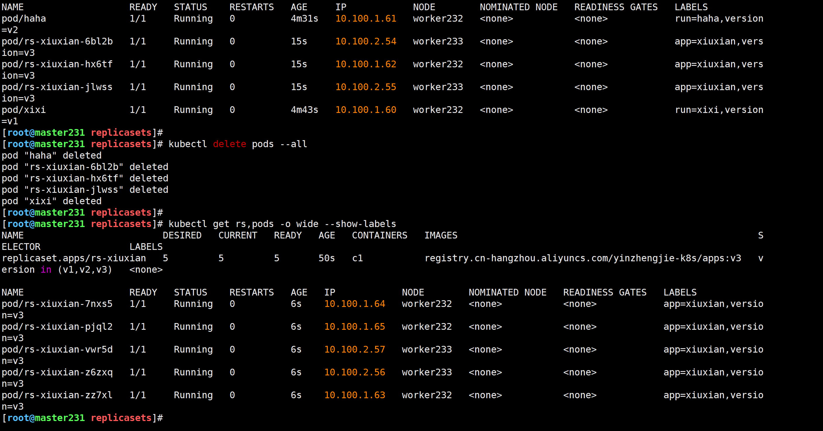Click IP 10.100.1.60 of pod xixi
The image size is (823, 431).
coord(366,110)
